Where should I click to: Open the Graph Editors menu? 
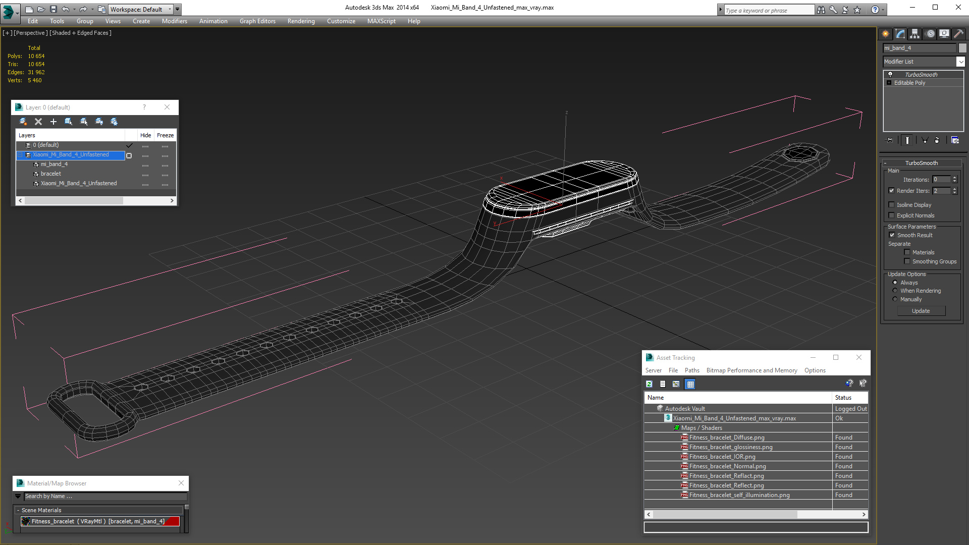coord(257,21)
